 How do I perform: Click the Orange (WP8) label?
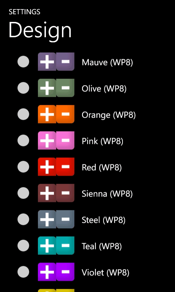(x=109, y=115)
